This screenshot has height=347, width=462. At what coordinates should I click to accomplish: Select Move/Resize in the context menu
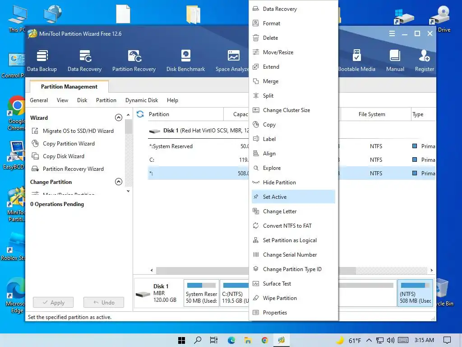[293, 52]
